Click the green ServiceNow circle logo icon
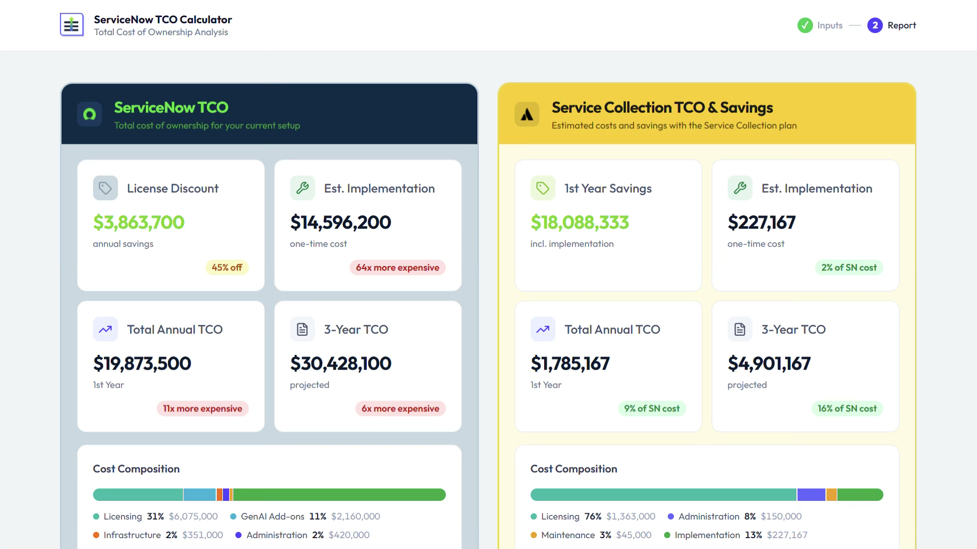Screen dimensions: 977x549 (89, 114)
